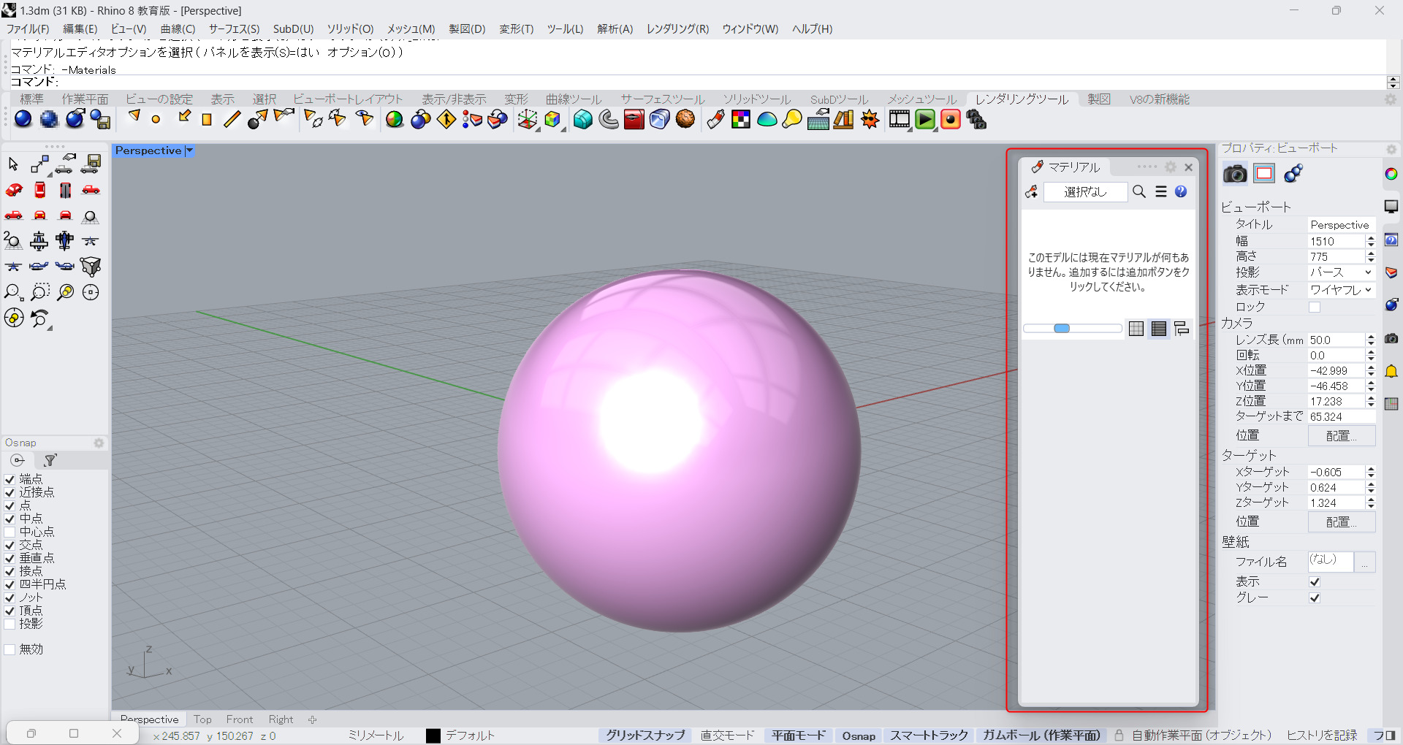Open the 投影 projection dropdown
Image resolution: width=1403 pixels, height=745 pixels.
point(1341,272)
